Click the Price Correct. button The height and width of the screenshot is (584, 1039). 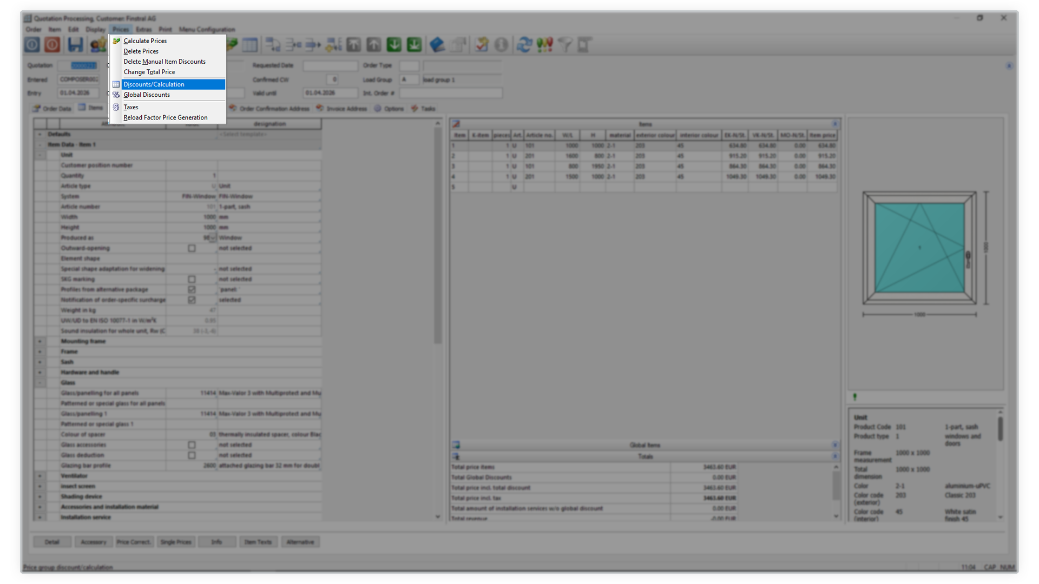[x=134, y=542]
